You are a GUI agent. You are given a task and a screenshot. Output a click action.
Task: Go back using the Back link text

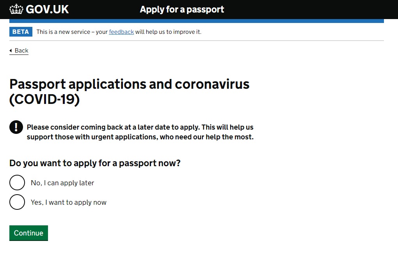[x=21, y=51]
